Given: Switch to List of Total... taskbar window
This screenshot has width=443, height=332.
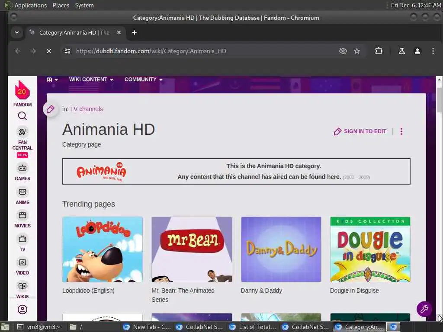Looking at the screenshot, I should [253, 327].
